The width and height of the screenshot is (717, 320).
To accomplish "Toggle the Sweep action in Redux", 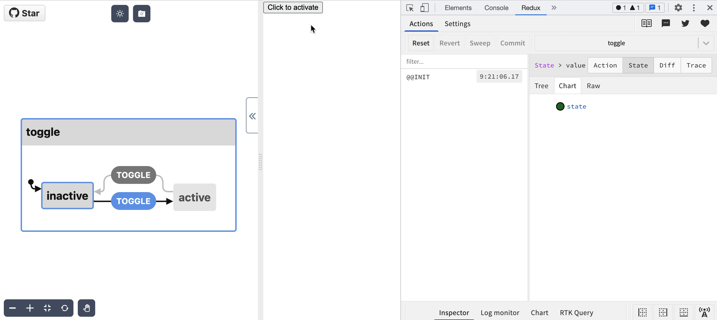I will pos(480,42).
